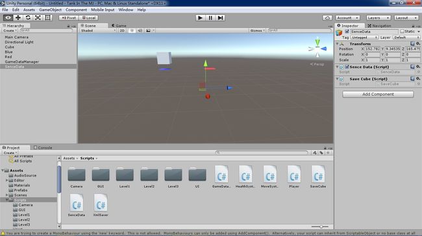Image resolution: width=422 pixels, height=236 pixels.
Task: Click the Add Component button
Action: click(x=378, y=94)
